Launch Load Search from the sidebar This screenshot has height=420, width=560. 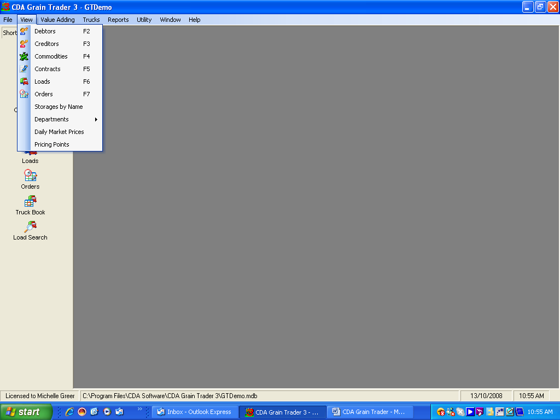coord(30,227)
